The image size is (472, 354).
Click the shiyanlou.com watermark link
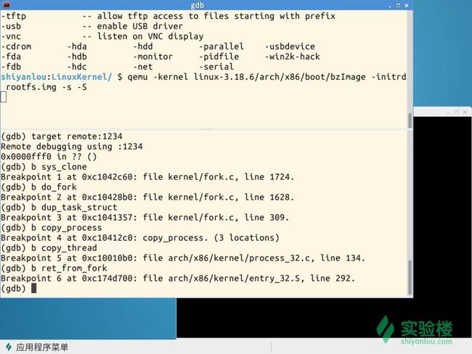426,342
